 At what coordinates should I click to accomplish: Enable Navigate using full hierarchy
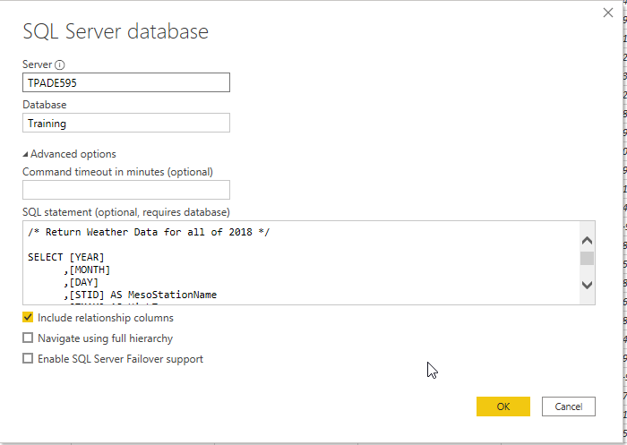(x=28, y=338)
